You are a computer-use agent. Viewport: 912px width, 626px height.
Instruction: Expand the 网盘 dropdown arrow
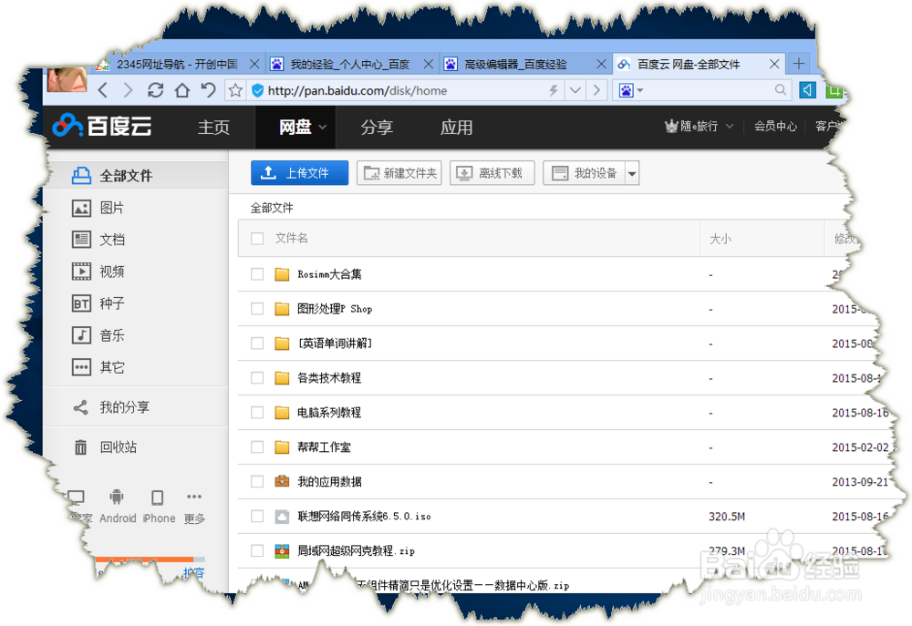pos(323,128)
